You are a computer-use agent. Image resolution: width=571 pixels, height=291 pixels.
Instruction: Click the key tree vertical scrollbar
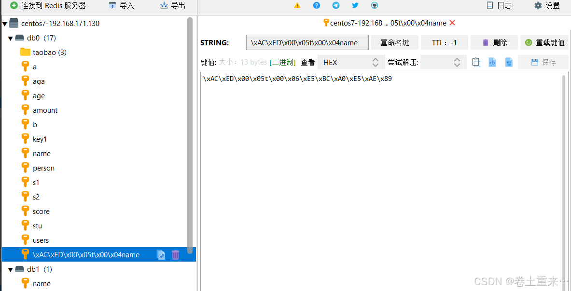click(x=190, y=134)
